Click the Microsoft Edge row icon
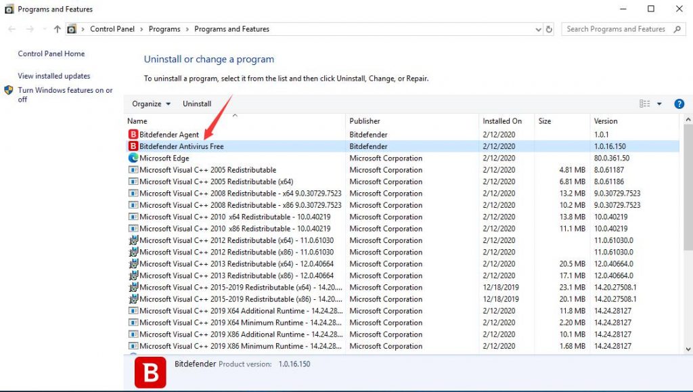This screenshot has height=392, width=693. coord(133,158)
